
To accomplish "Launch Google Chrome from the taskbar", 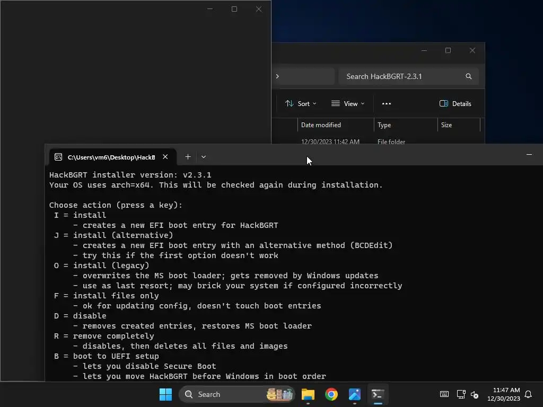I will (331, 394).
